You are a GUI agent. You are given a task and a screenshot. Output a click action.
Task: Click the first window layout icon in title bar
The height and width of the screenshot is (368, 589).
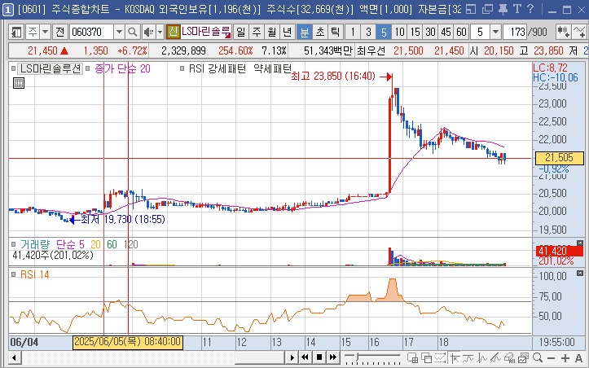(x=471, y=9)
